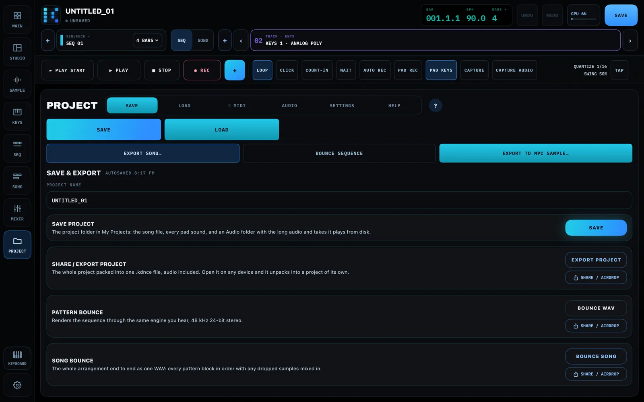
Task: Click the app logo next to UNTITLED_01
Action: point(51,15)
